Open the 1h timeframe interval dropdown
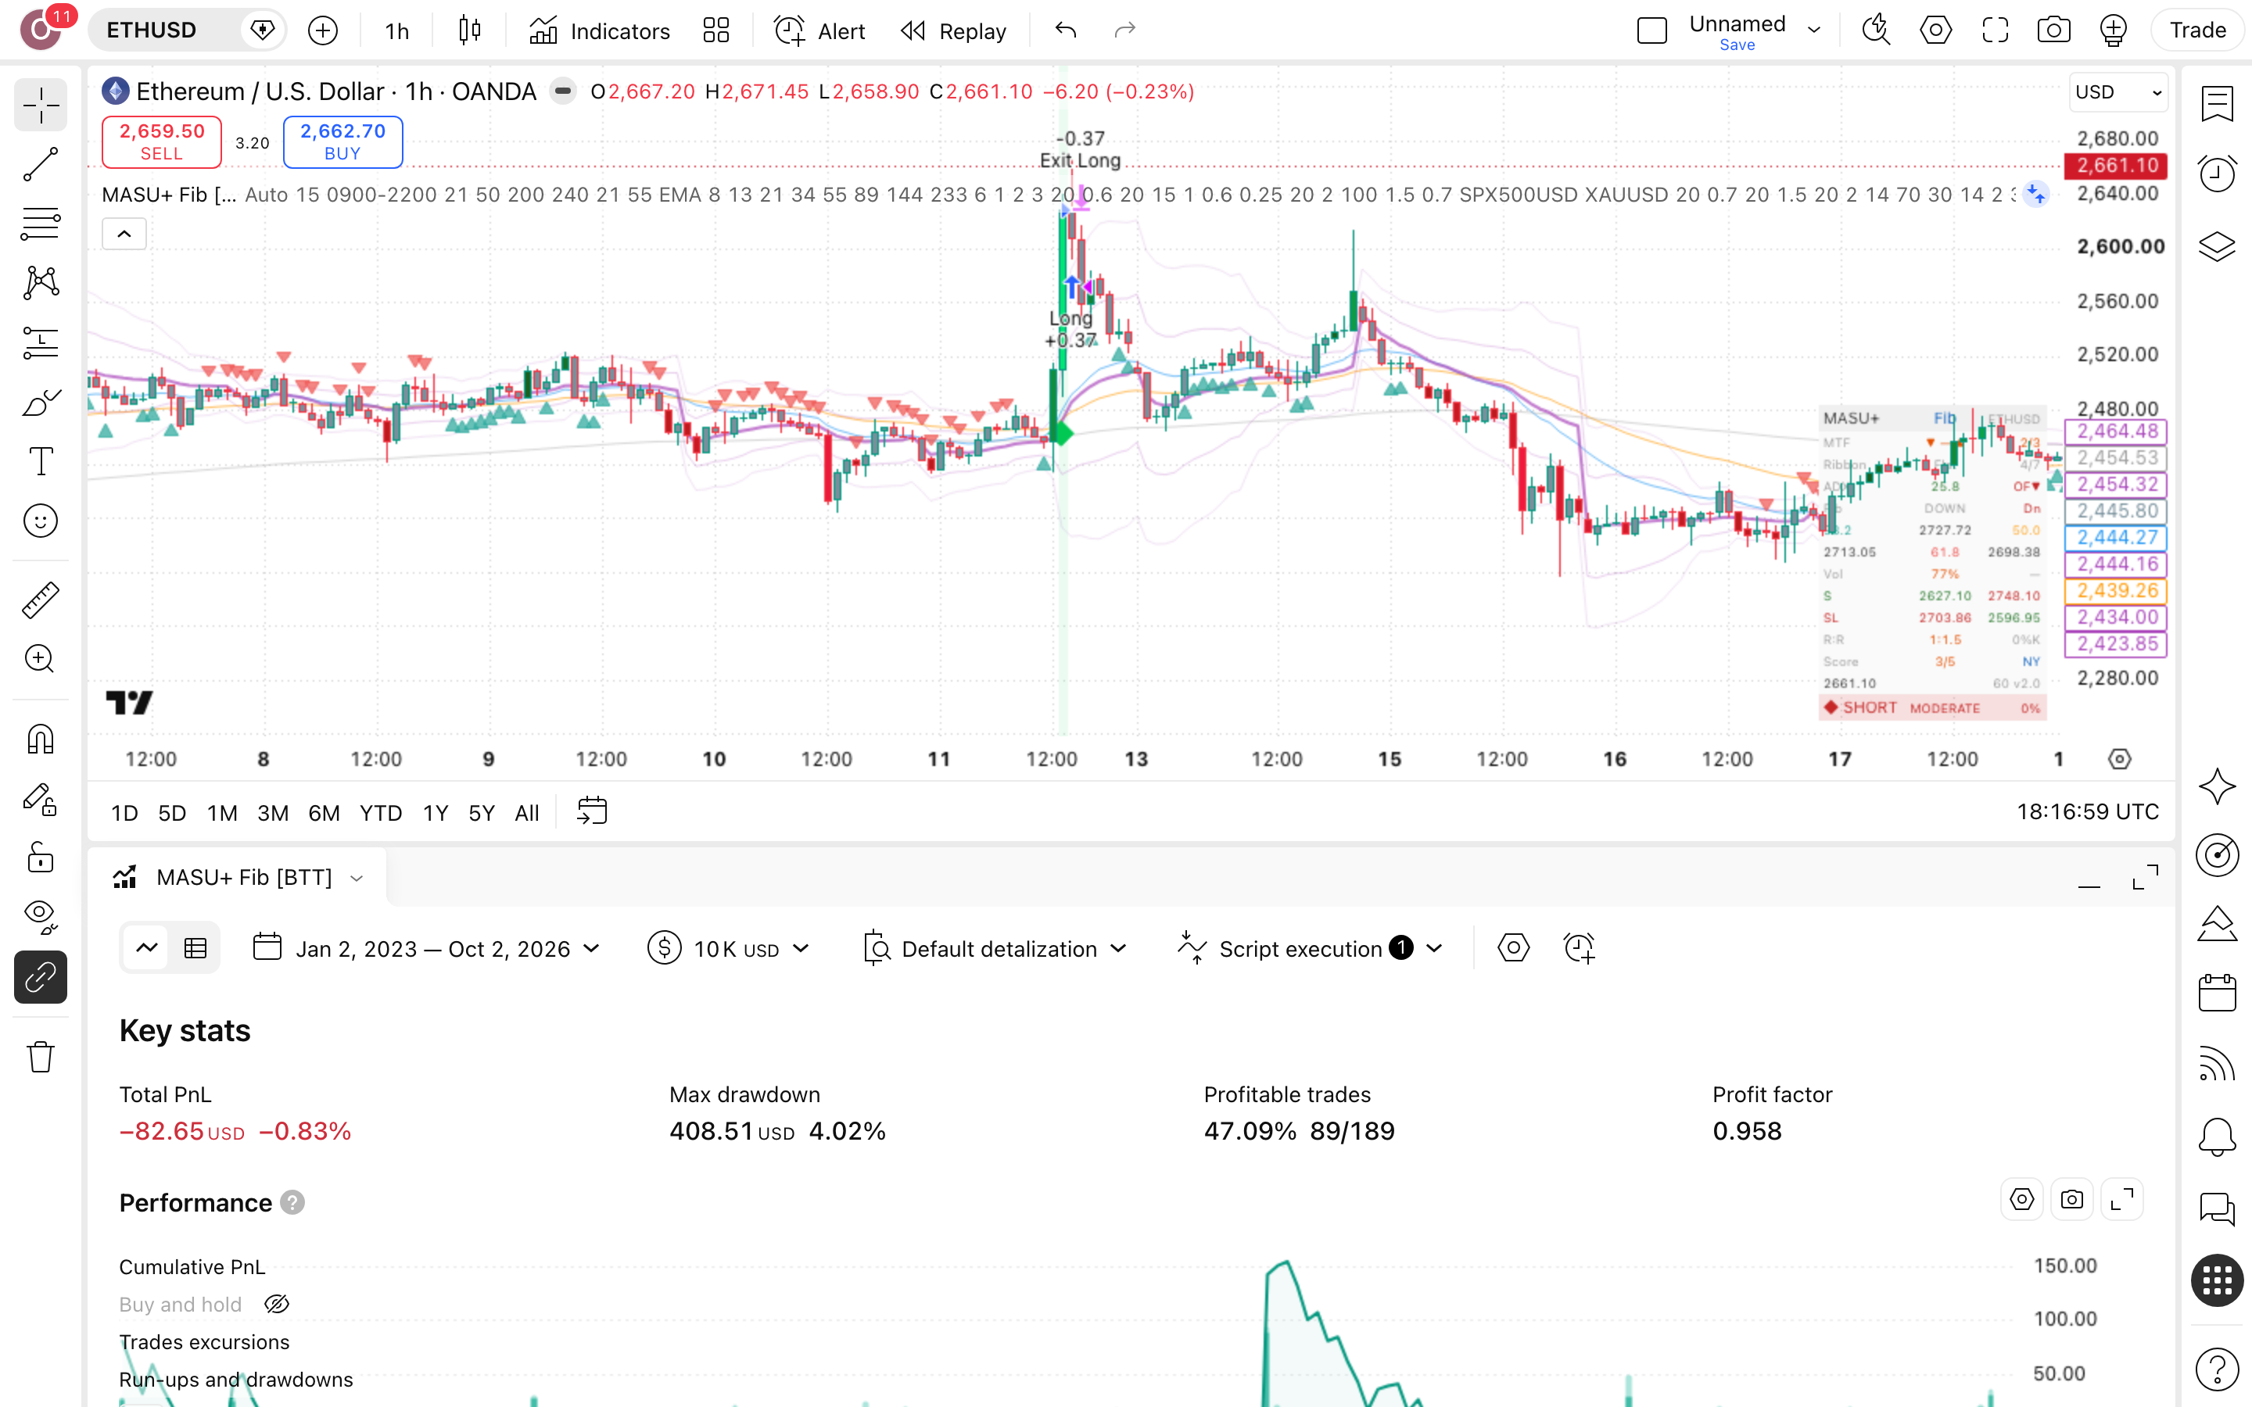Viewport: 2252px width, 1407px height. [397, 30]
